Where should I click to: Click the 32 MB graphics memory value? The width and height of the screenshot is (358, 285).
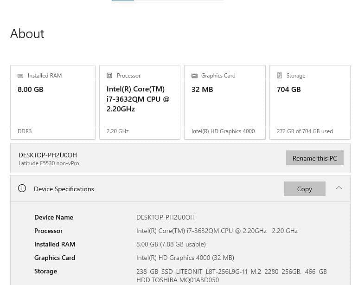click(202, 90)
